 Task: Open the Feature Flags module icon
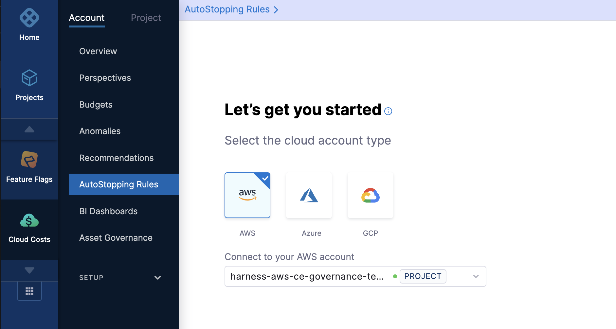tap(29, 159)
